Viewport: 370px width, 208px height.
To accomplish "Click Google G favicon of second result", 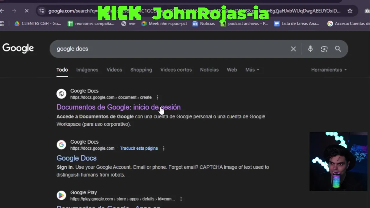I will coord(61,144).
